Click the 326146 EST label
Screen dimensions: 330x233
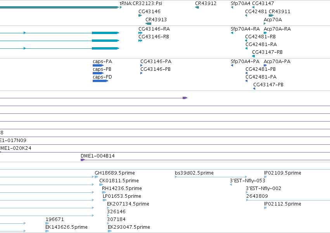[x=116, y=212]
